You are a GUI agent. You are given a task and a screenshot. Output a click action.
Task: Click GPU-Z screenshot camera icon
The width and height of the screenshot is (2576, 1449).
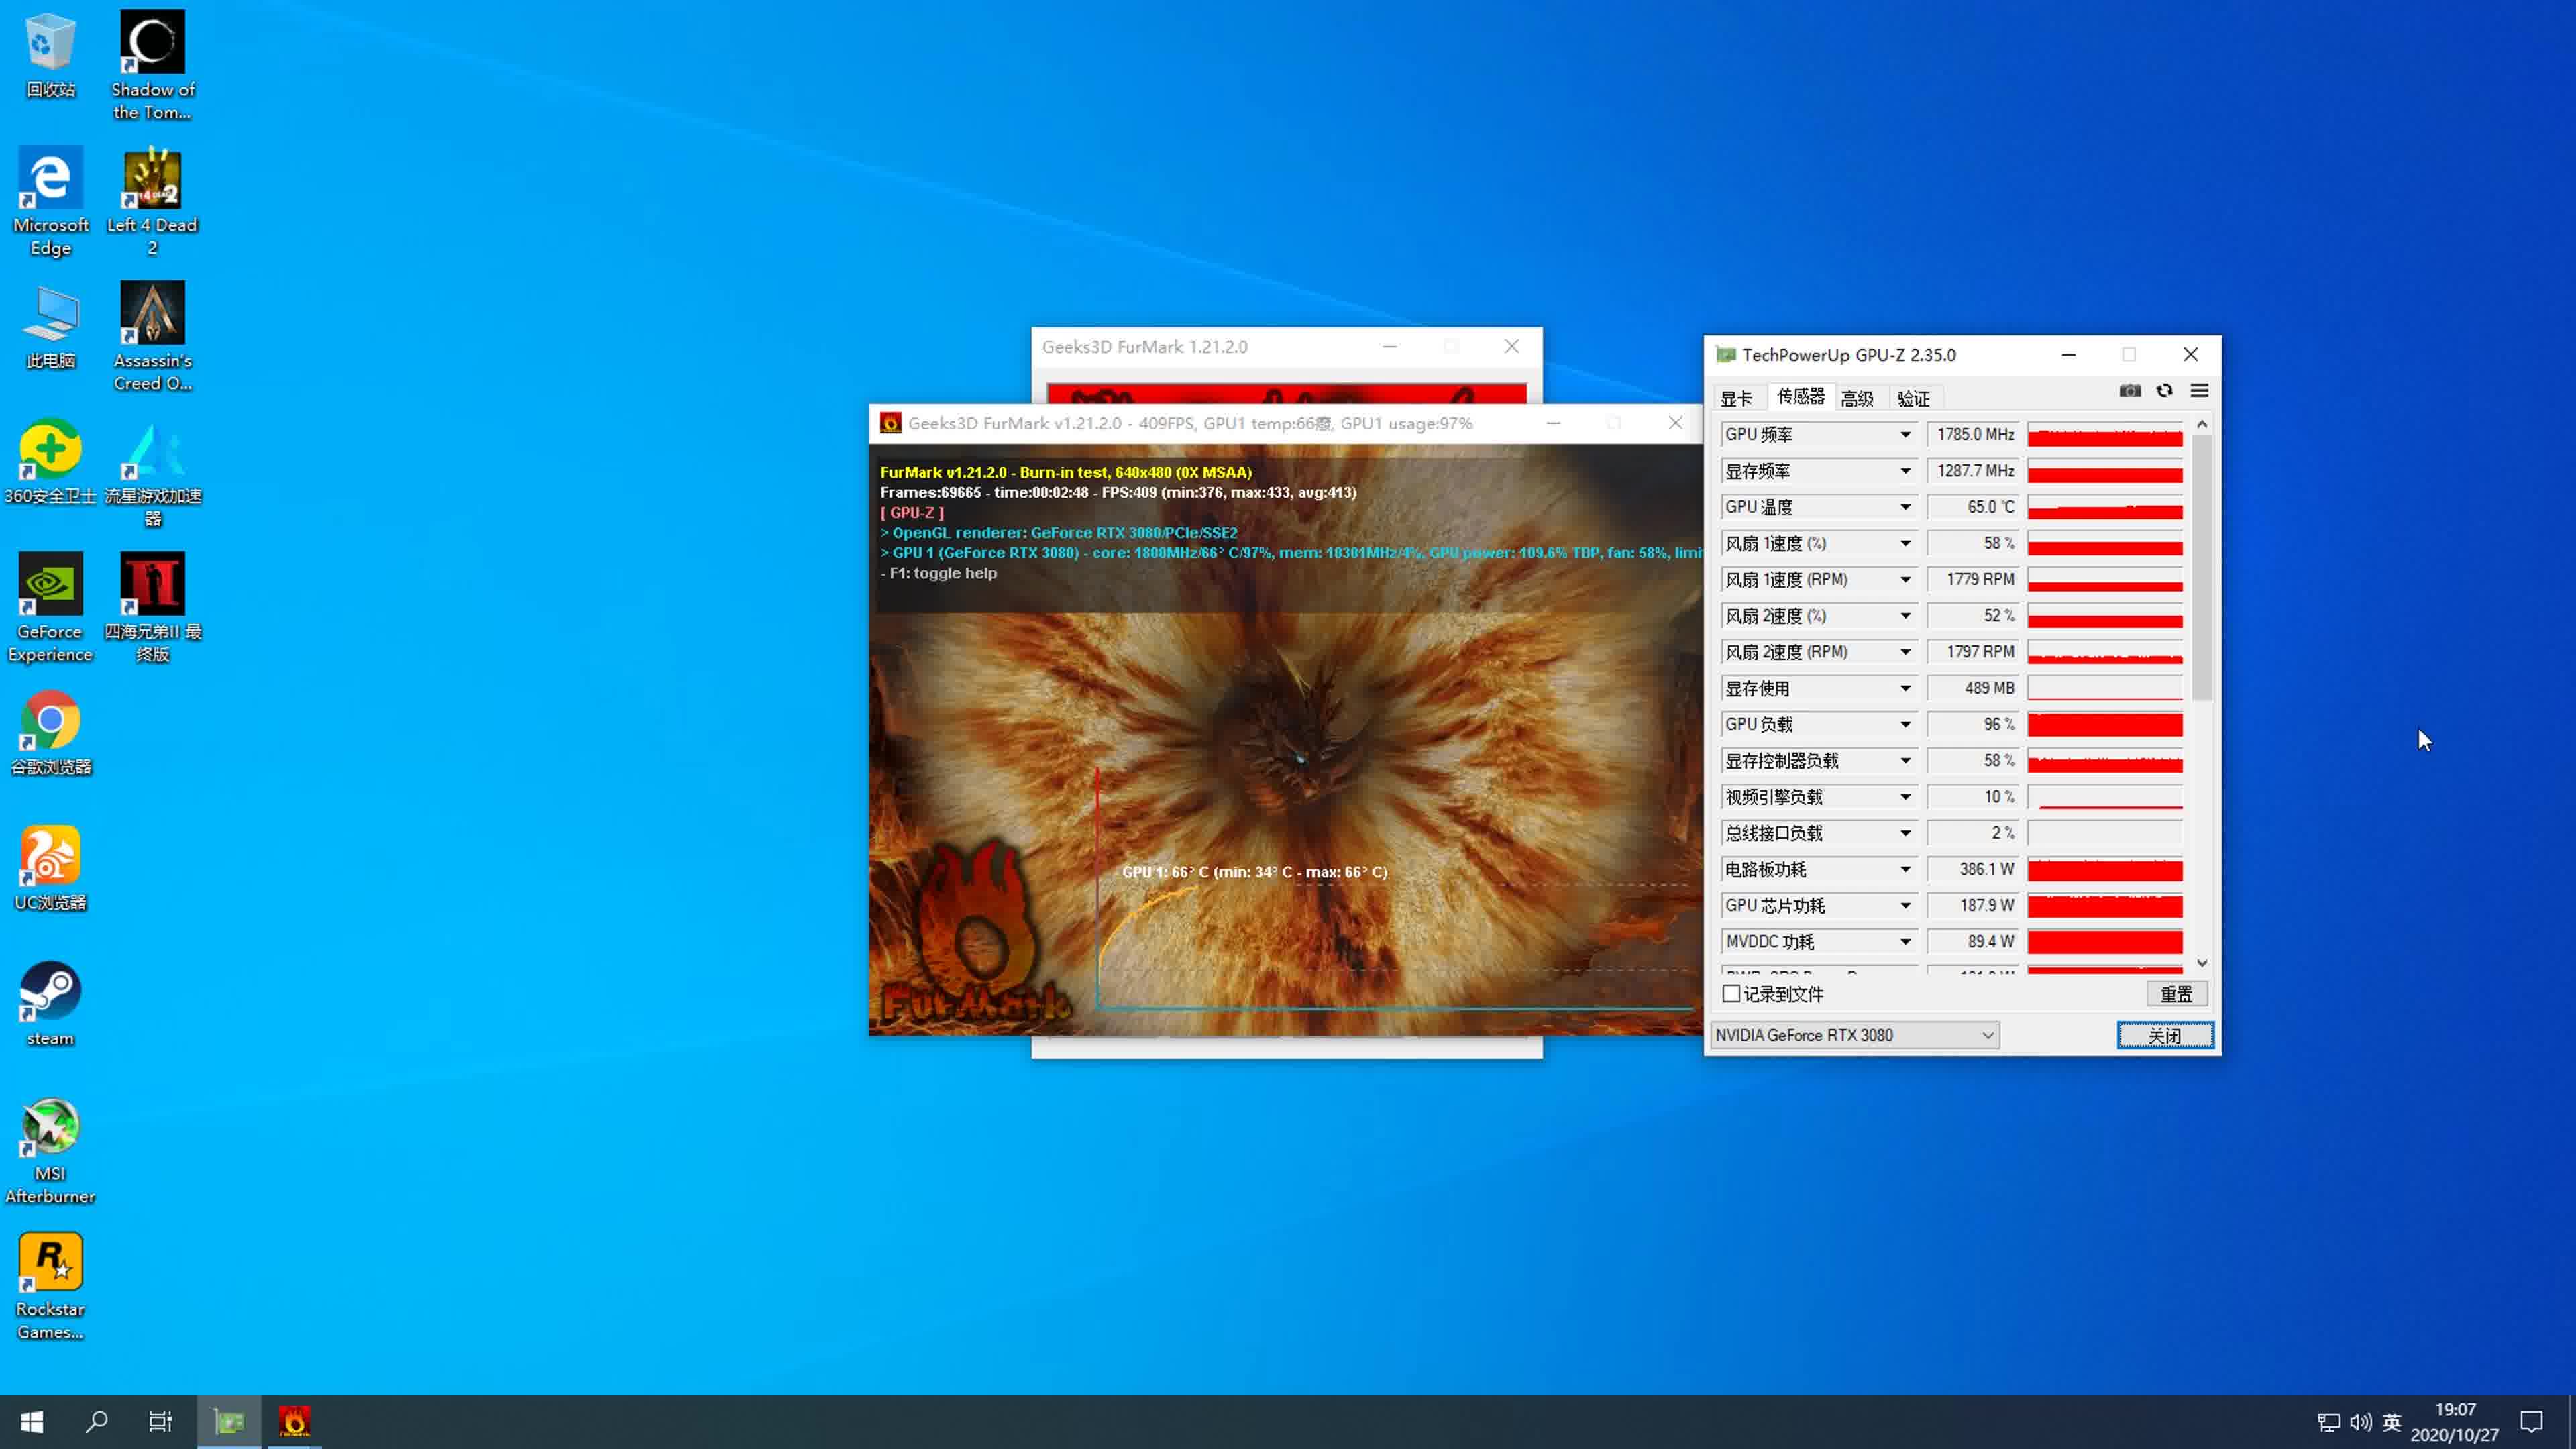(x=2130, y=391)
